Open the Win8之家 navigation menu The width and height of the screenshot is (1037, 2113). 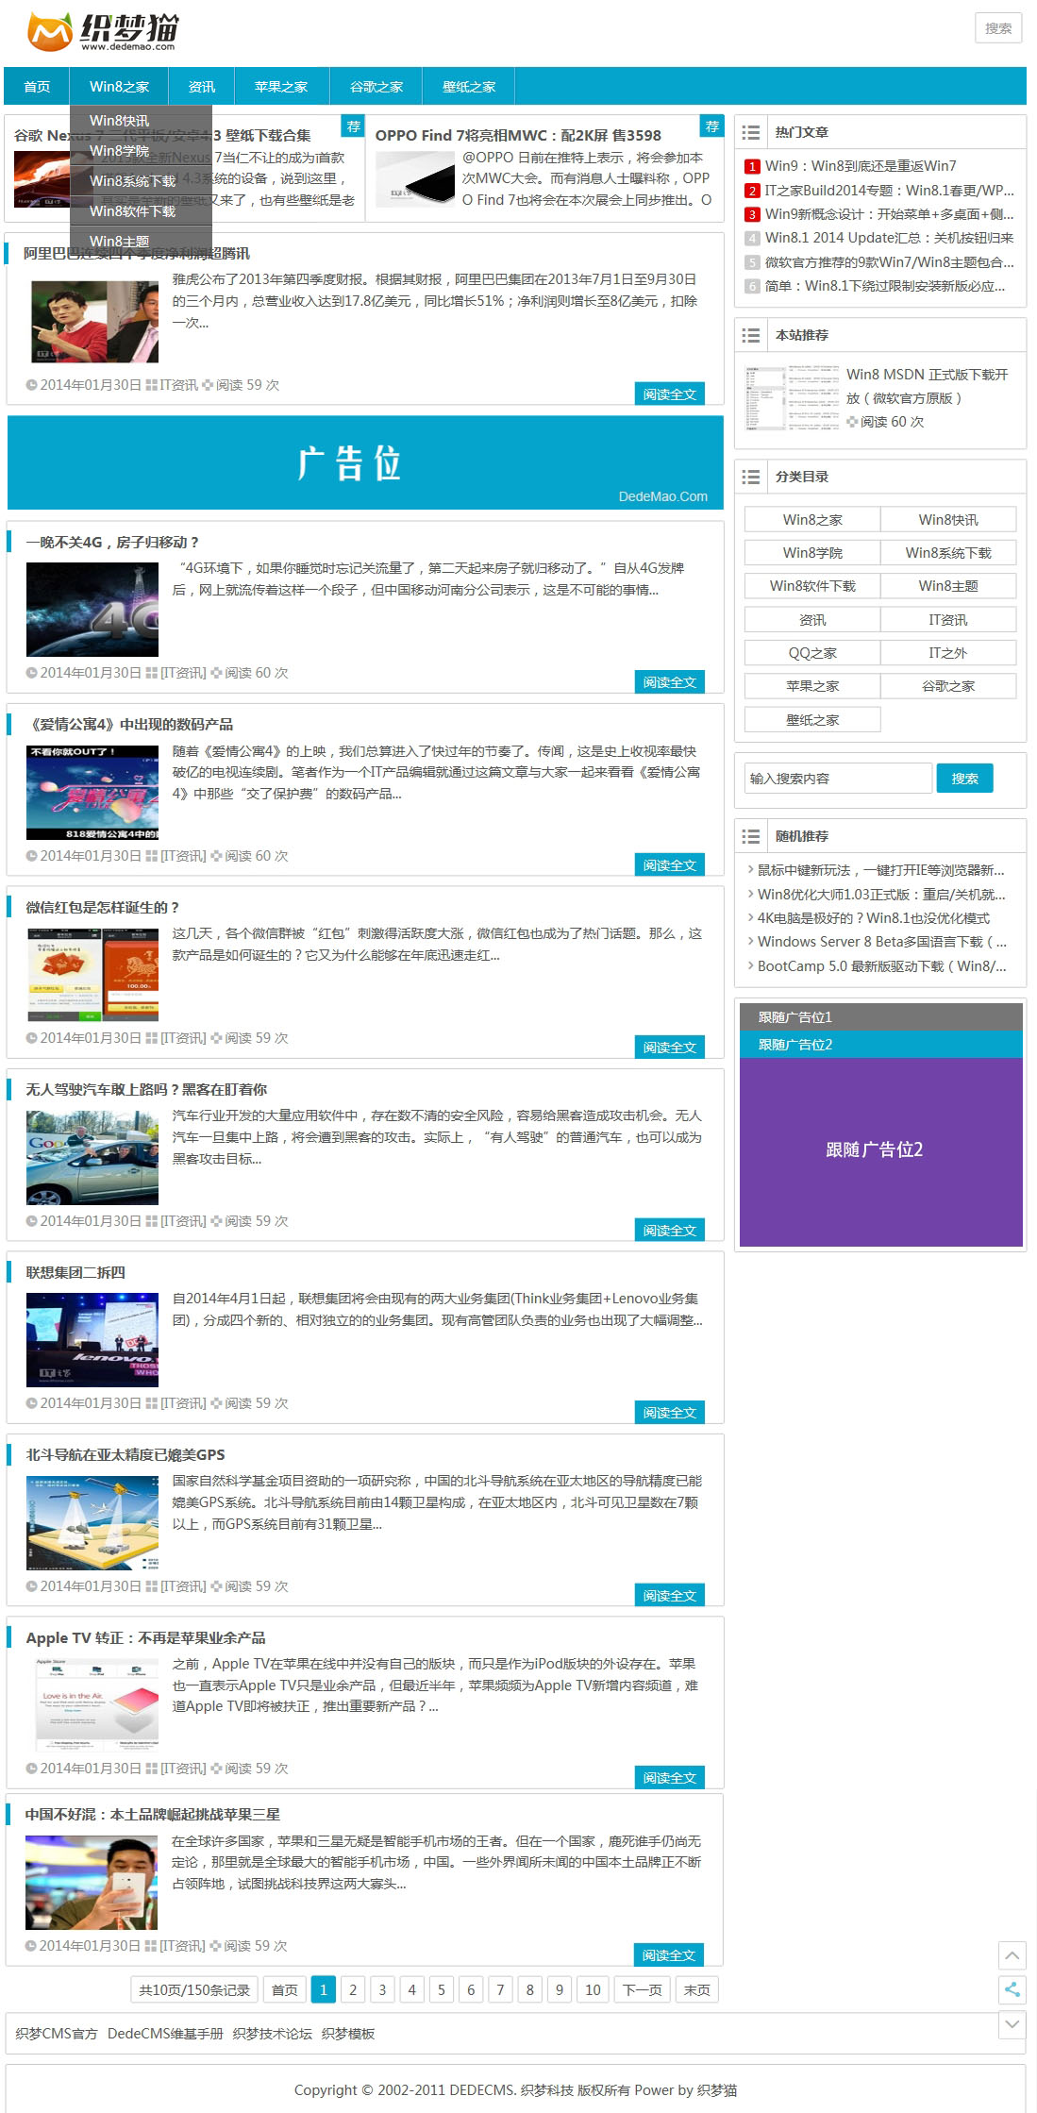(119, 87)
